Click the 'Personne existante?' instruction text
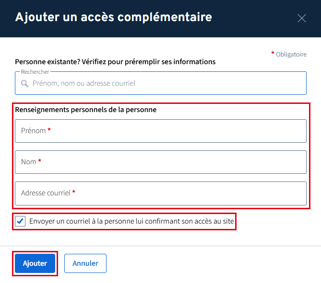 (x=115, y=62)
